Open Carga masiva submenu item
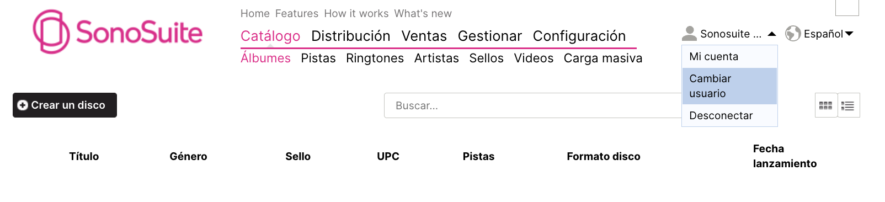This screenshot has height=202, width=885. click(603, 58)
